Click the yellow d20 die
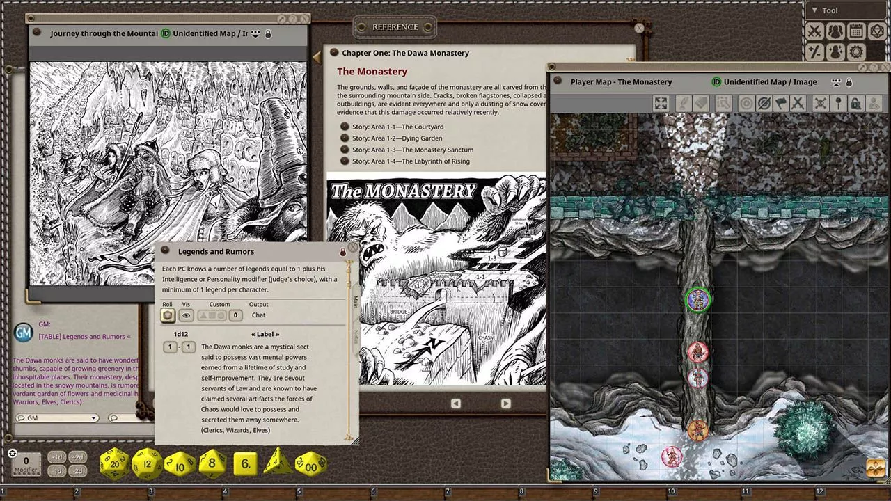The image size is (891, 501). pyautogui.click(x=115, y=463)
